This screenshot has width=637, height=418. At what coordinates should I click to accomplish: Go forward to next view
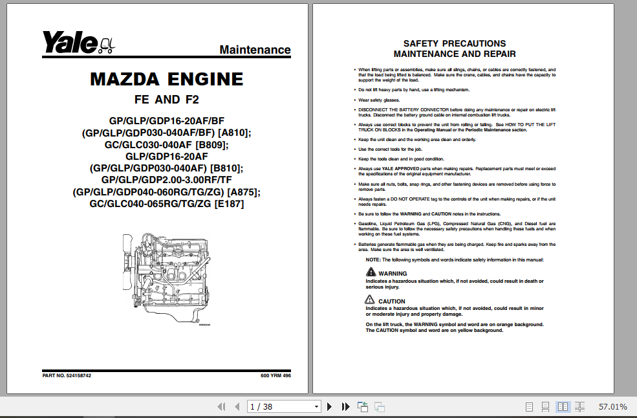380,406
